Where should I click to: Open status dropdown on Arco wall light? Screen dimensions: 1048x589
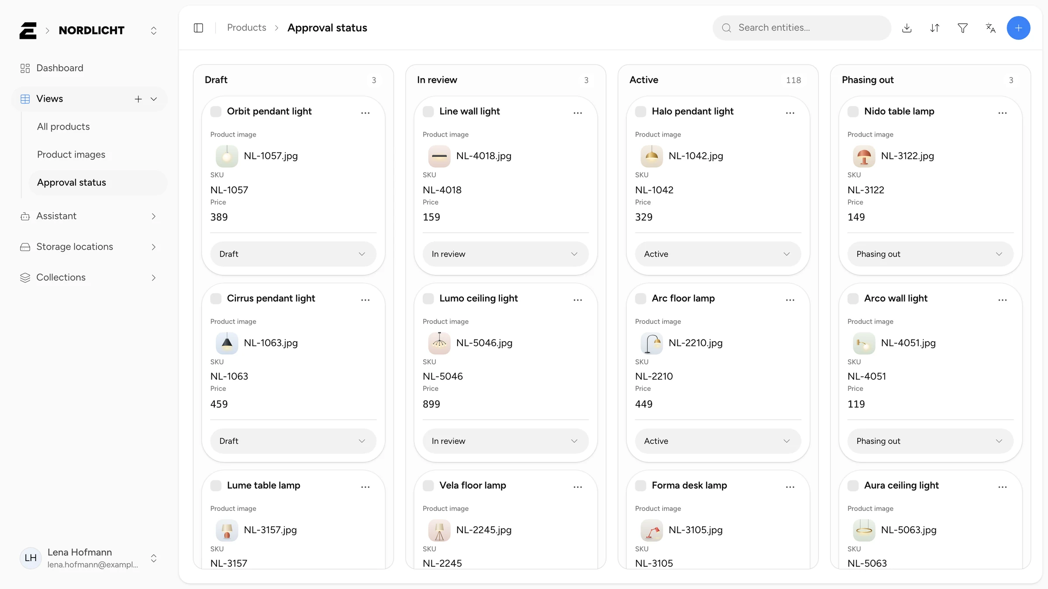(931, 441)
